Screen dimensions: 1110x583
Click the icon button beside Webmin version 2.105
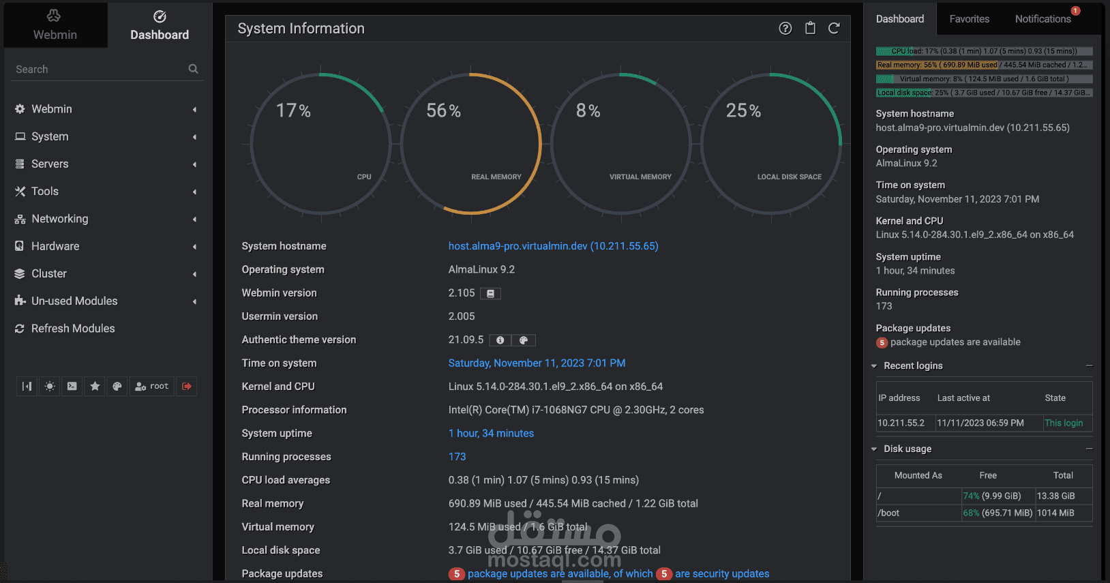coord(490,293)
